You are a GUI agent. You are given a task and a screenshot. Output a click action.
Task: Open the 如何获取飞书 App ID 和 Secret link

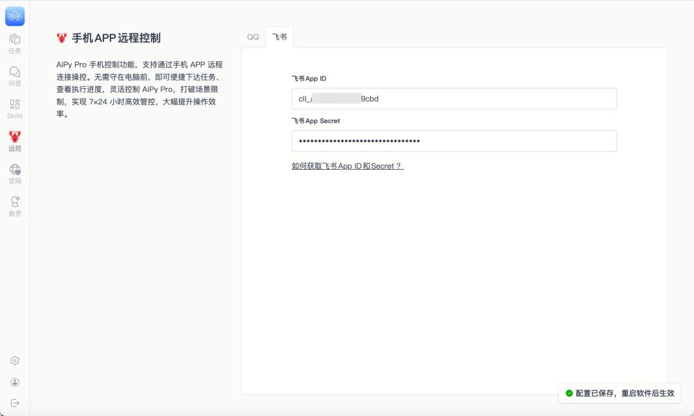point(347,165)
